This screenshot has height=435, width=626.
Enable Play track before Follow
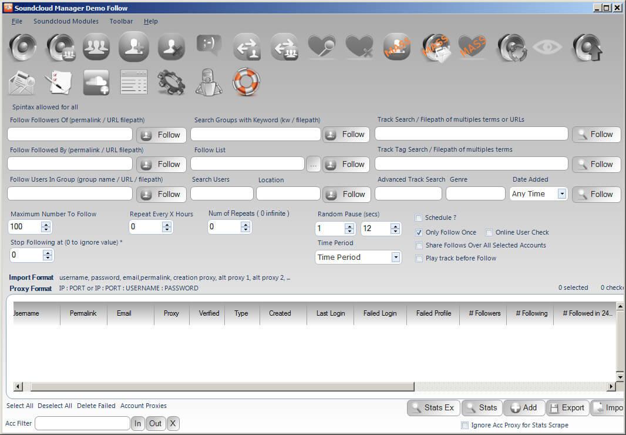(x=419, y=259)
